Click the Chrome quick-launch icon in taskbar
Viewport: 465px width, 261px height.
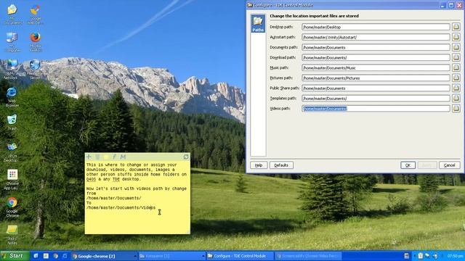(x=56, y=256)
